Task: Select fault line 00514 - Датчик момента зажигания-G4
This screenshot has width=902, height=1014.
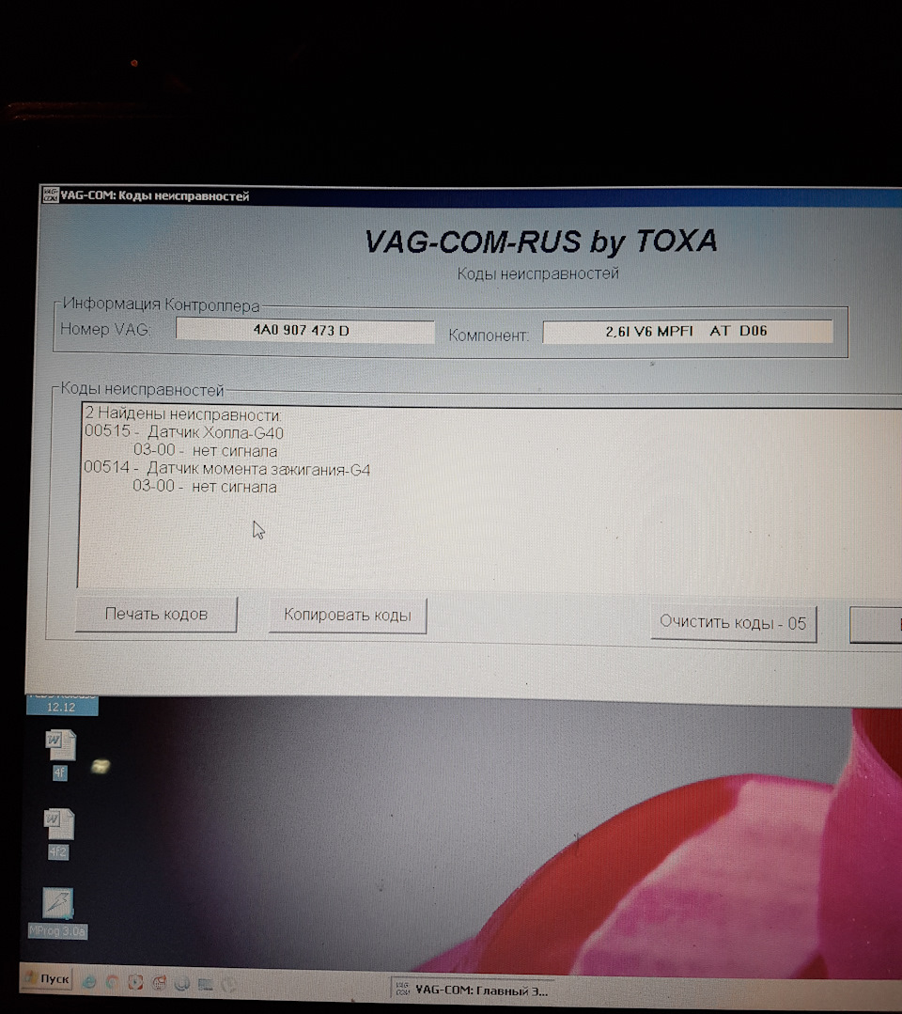Action: (x=227, y=469)
